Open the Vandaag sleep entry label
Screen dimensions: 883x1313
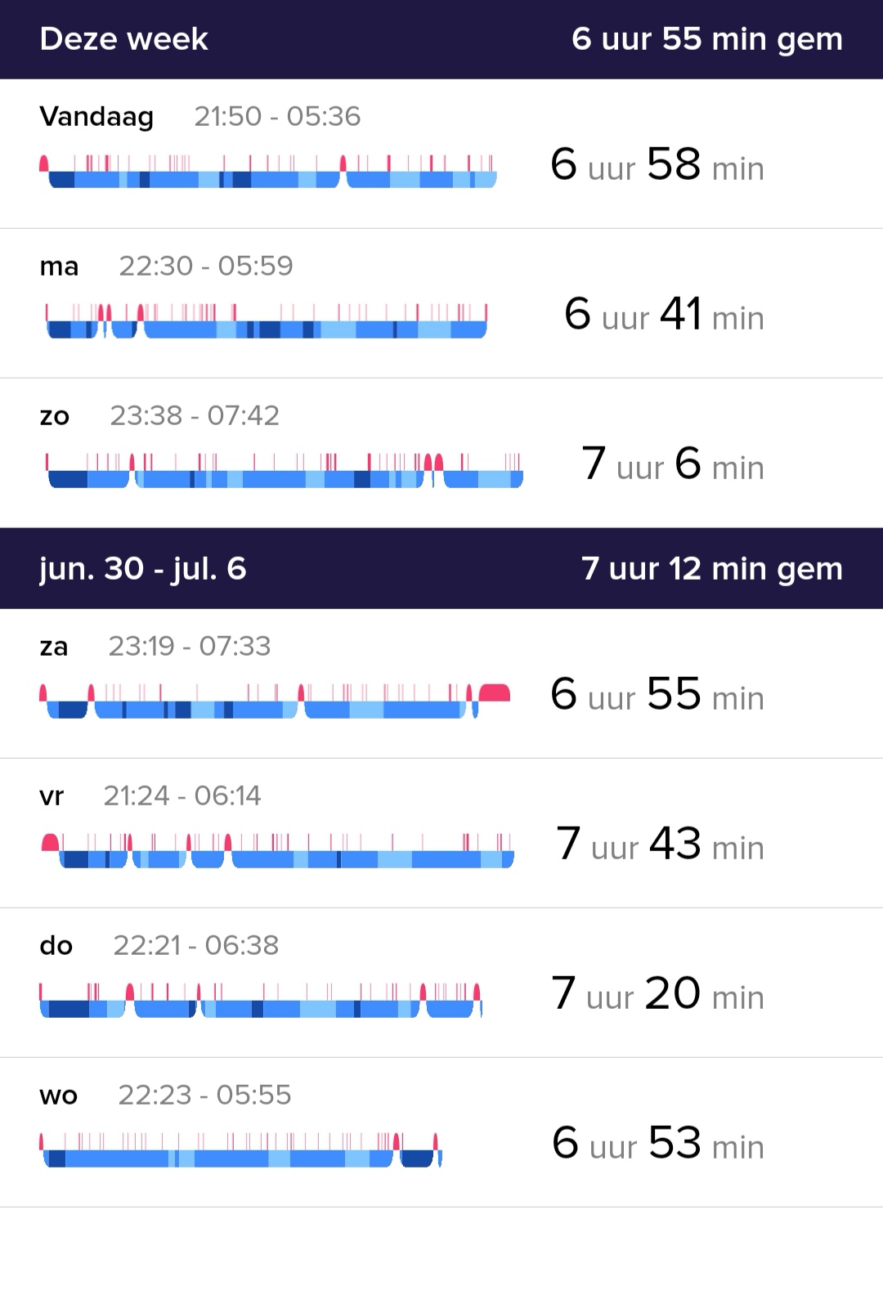pos(96,117)
